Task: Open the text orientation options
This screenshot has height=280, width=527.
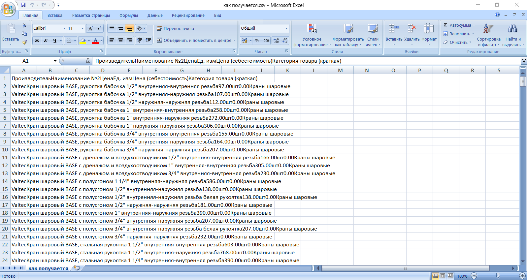Action: tap(141, 29)
